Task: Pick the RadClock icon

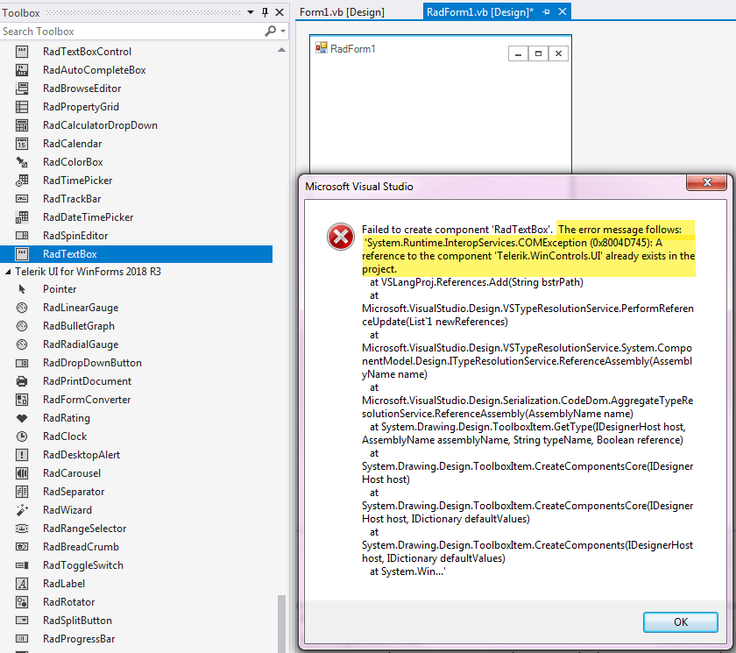Action: pyautogui.click(x=22, y=437)
